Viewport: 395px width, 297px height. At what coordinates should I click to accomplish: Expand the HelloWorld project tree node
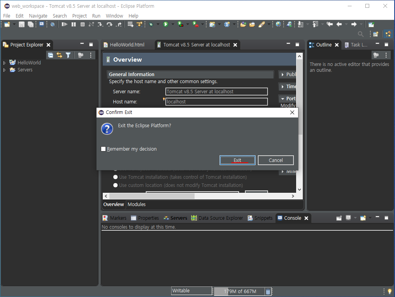[4, 63]
